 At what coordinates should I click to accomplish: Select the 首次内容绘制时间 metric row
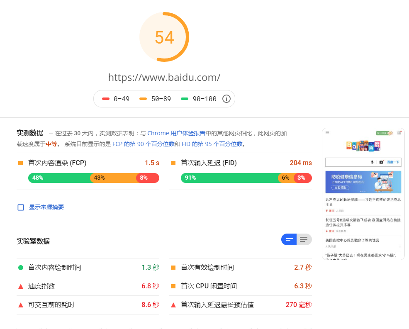pos(88,268)
